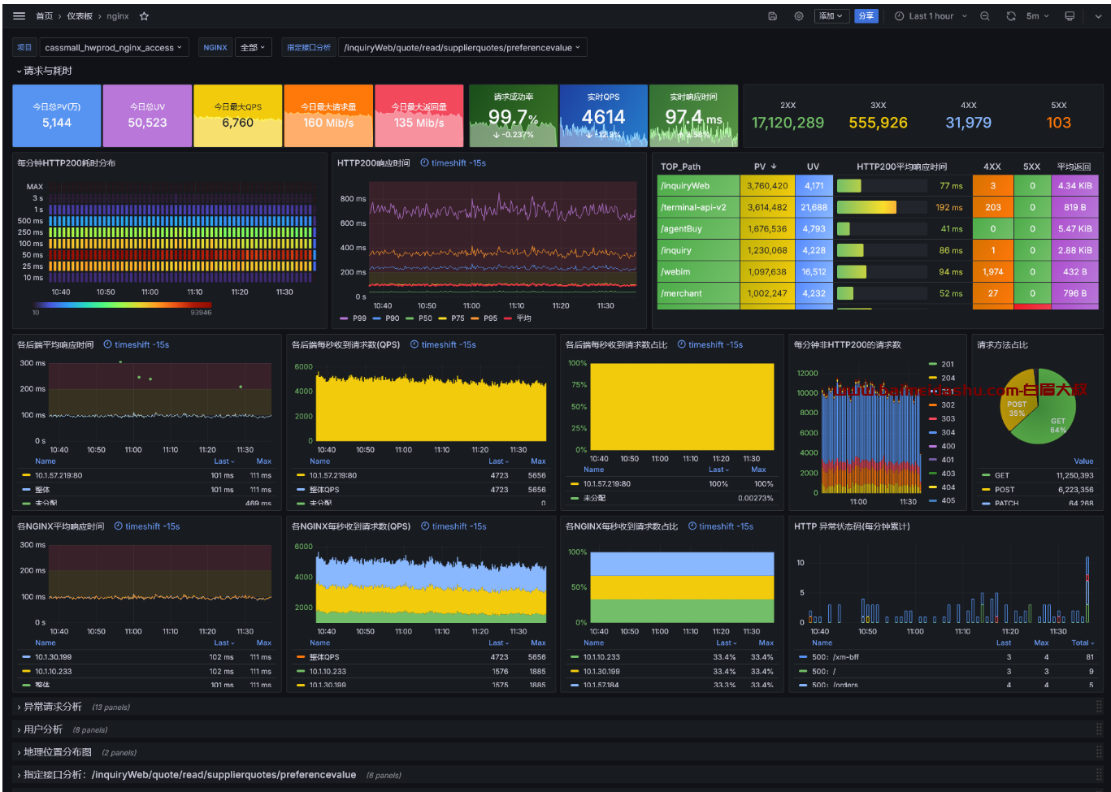Click the /inquiryWeb path cell
Image resolution: width=1111 pixels, height=792 pixels.
click(698, 186)
